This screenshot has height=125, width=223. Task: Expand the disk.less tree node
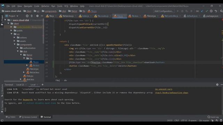point(21,79)
